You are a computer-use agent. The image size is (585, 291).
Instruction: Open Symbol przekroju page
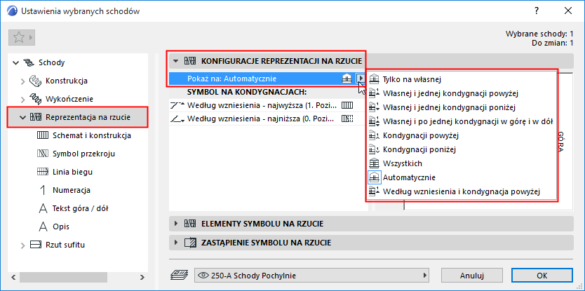tap(83, 154)
